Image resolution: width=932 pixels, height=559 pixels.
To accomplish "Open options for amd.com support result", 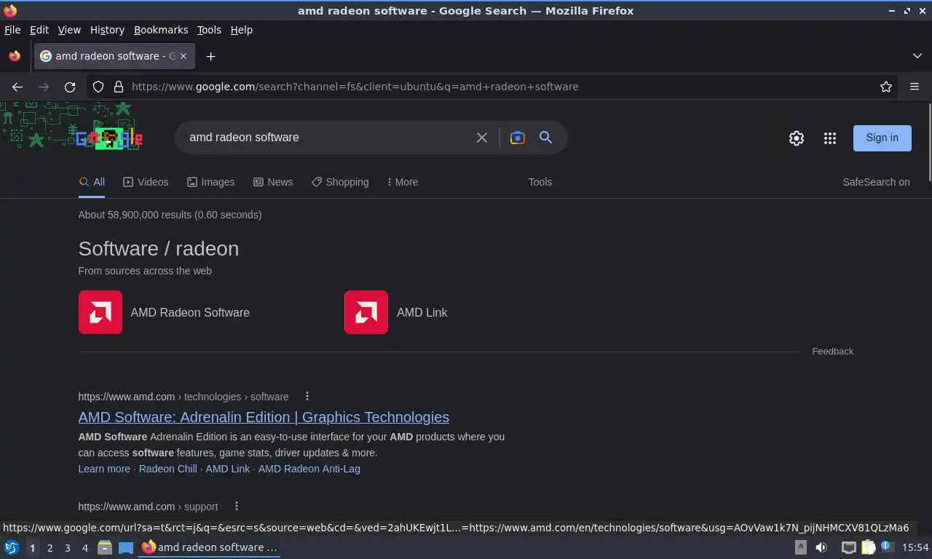I will pos(237,506).
